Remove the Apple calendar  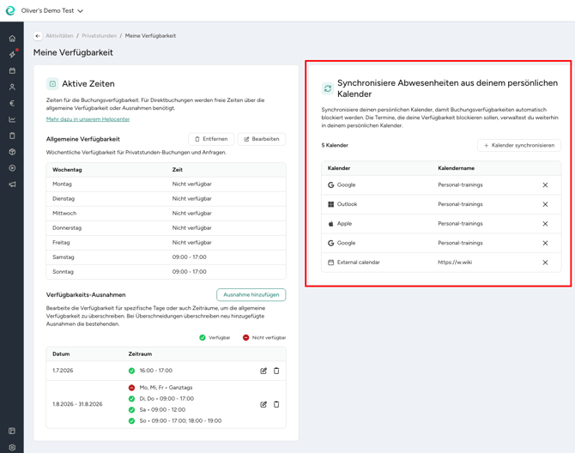(545, 224)
